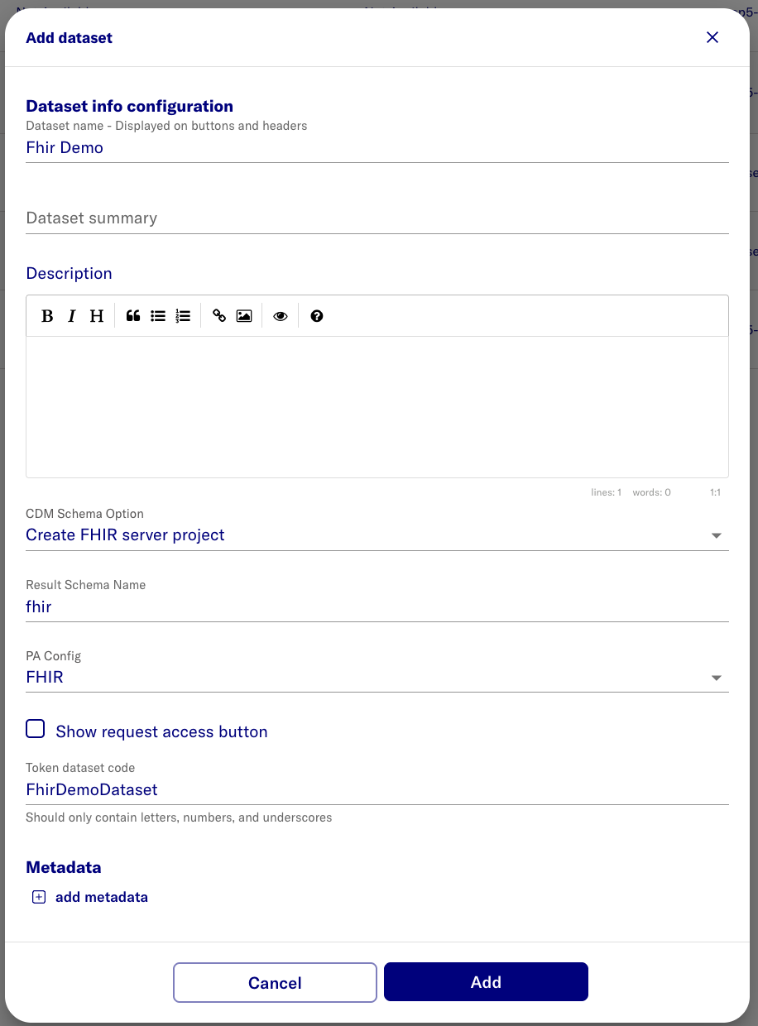The height and width of the screenshot is (1026, 758).
Task: Click the add metadata link
Action: point(90,897)
